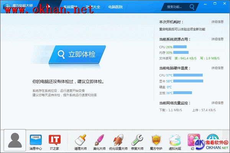The height and width of the screenshot is (153, 230).
Task: Open 修复大师 wrench tool
Action: pos(137,142)
